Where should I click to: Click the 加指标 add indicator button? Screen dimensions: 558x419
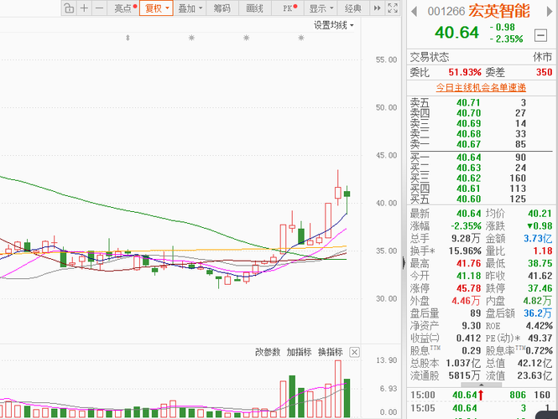click(x=299, y=352)
